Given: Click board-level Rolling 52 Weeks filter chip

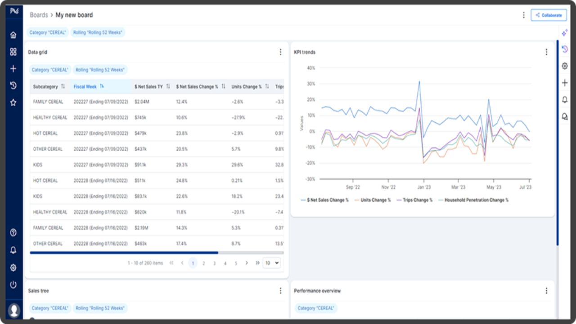Looking at the screenshot, I should coord(98,32).
